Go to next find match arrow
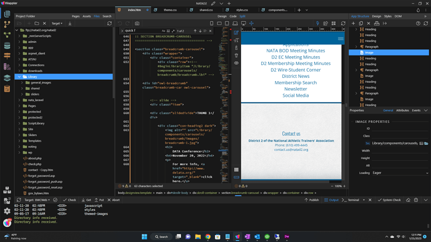 click(200, 31)
